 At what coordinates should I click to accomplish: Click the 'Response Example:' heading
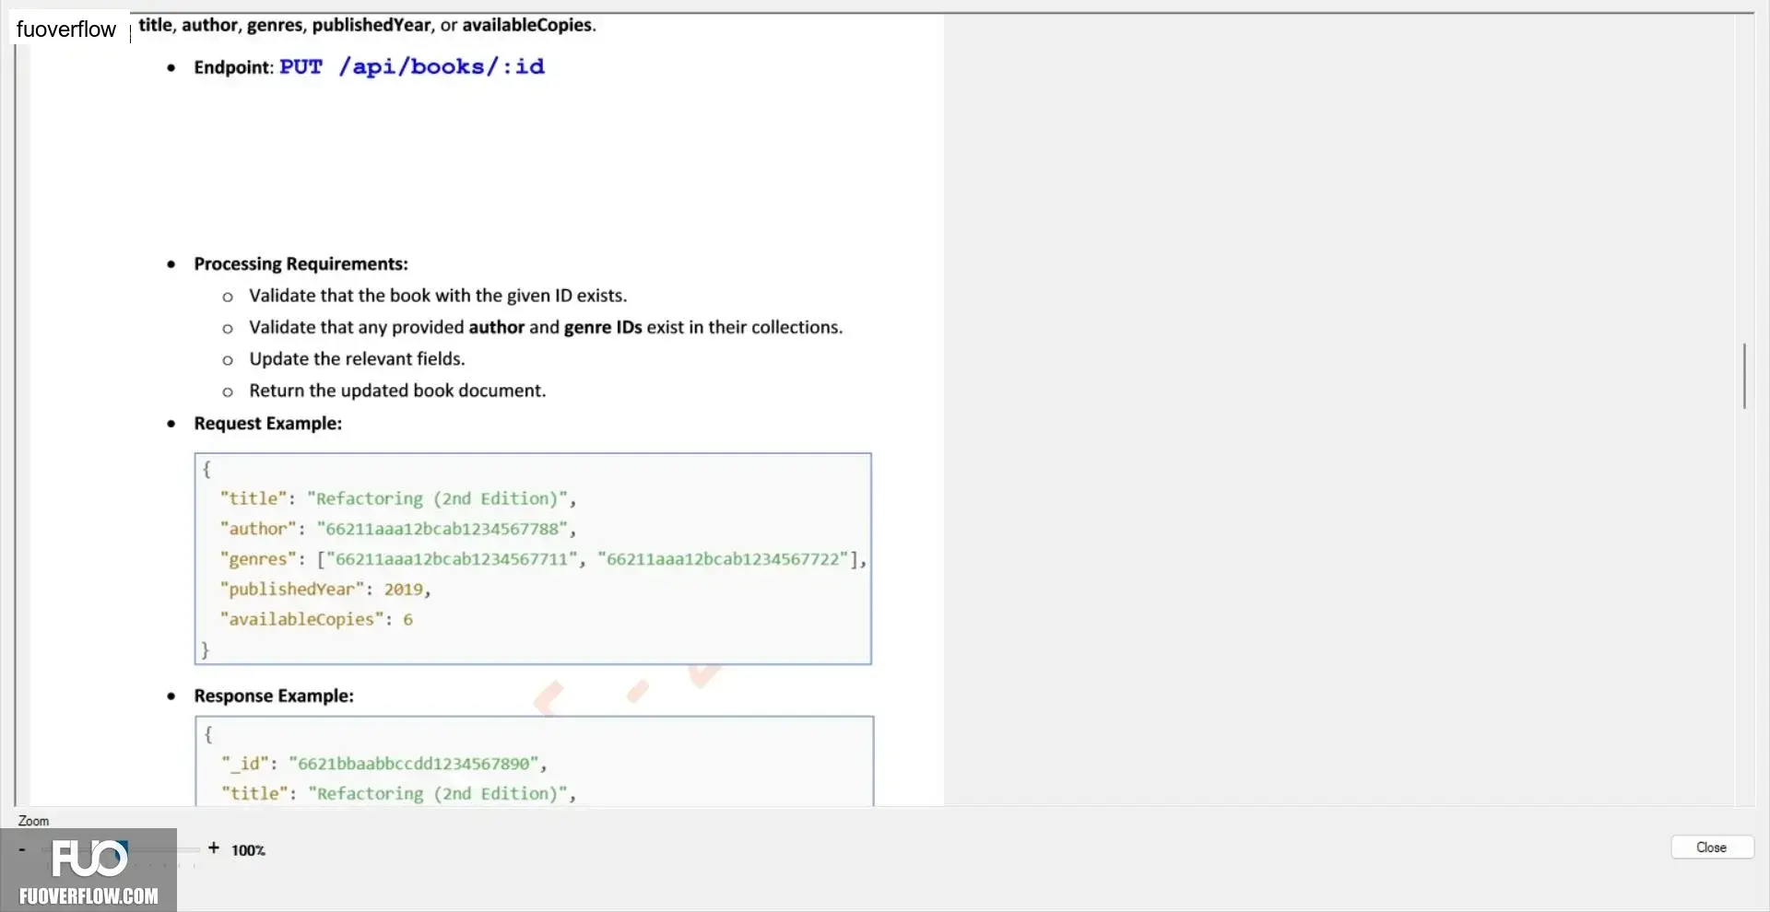pyautogui.click(x=274, y=696)
